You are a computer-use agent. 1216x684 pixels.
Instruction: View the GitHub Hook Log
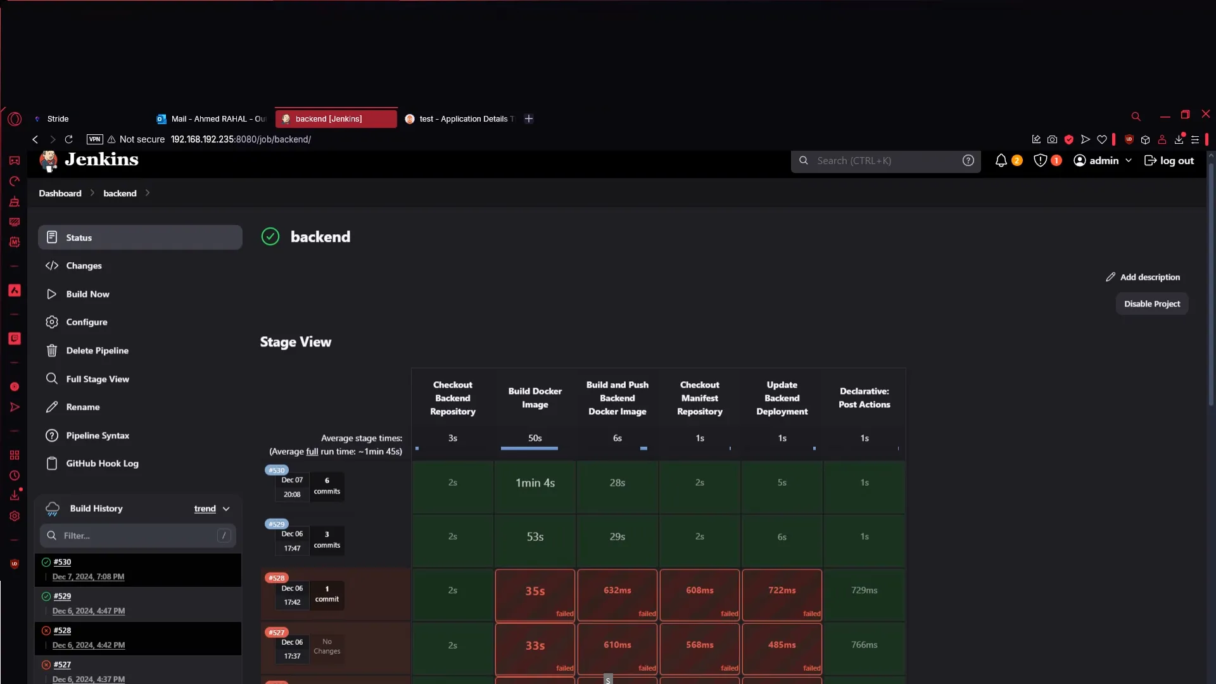[103, 463]
